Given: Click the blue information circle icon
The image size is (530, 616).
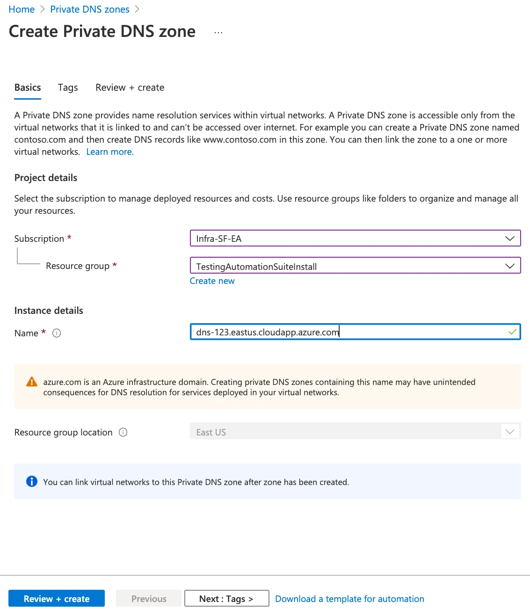Looking at the screenshot, I should (32, 481).
